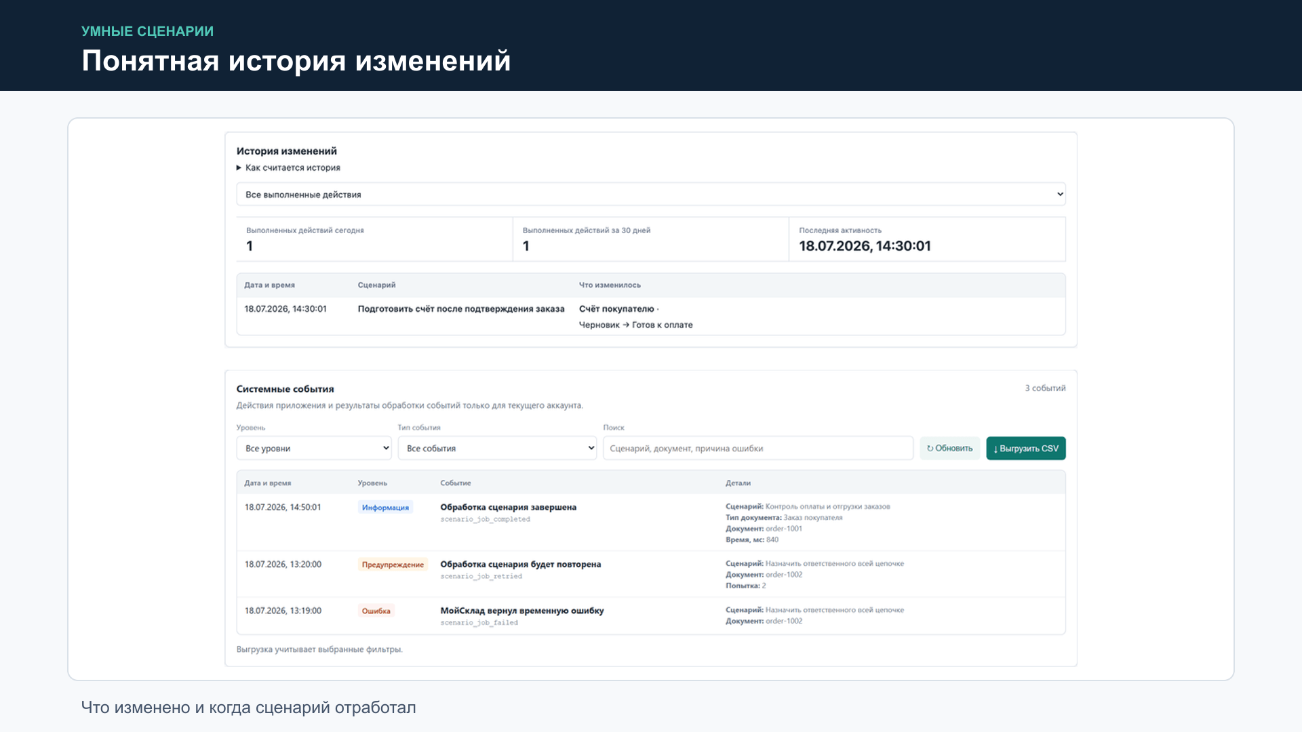Click the Обновить button
1302x732 pixels.
click(x=949, y=448)
